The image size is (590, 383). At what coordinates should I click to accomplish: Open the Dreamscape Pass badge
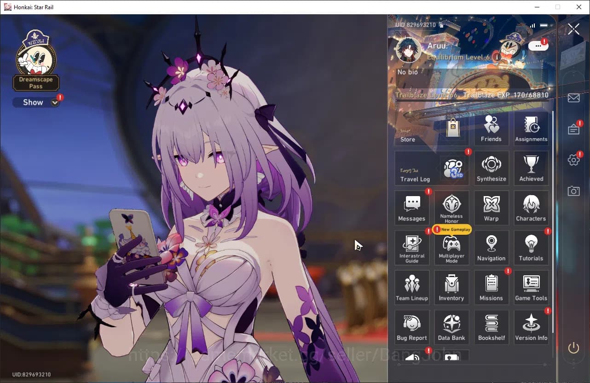point(36,60)
